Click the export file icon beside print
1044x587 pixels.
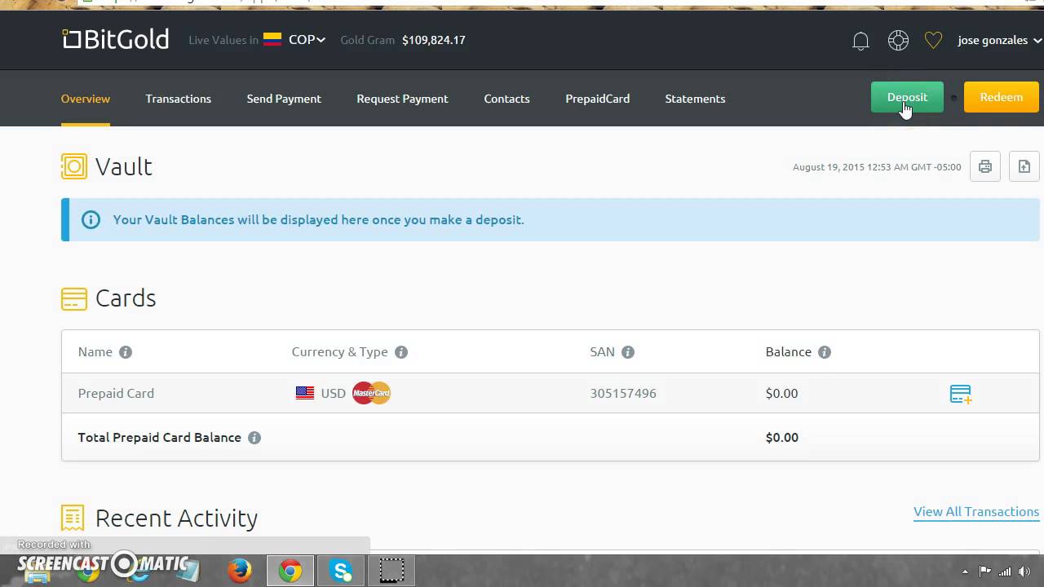(1024, 166)
